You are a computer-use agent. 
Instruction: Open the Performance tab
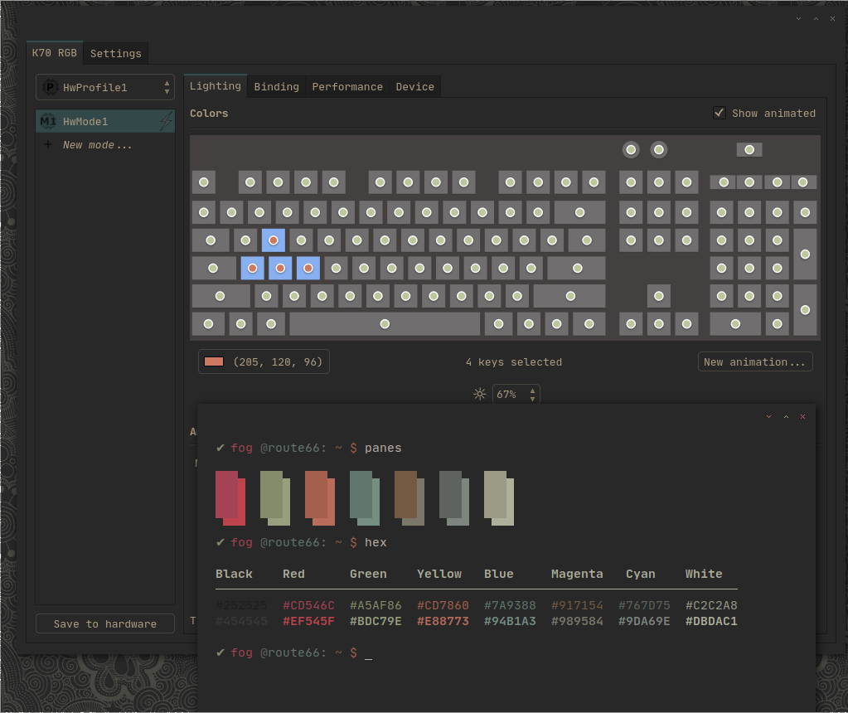point(347,86)
